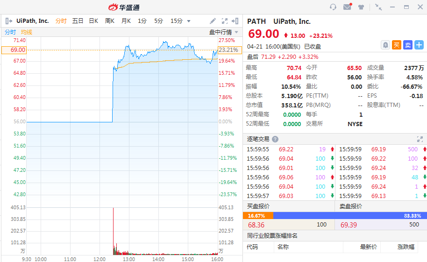Click the 买盘报价 header
427x262 pixels.
pyautogui.click(x=258, y=206)
